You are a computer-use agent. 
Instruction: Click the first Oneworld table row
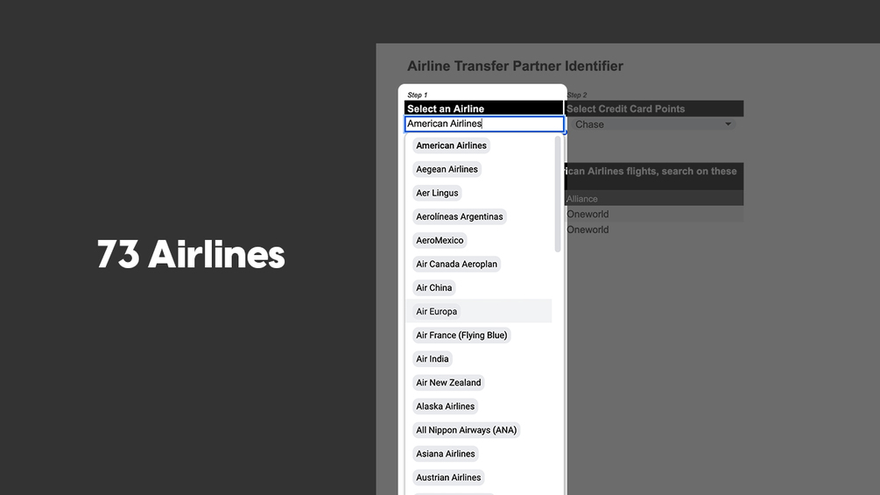pyautogui.click(x=654, y=214)
